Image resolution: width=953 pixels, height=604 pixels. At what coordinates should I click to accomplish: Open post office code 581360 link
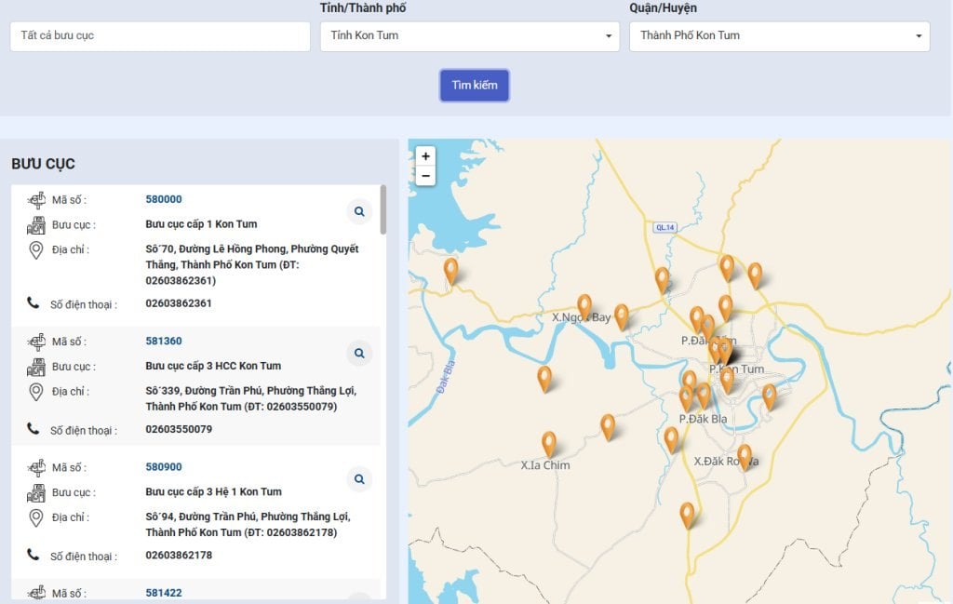pos(164,341)
